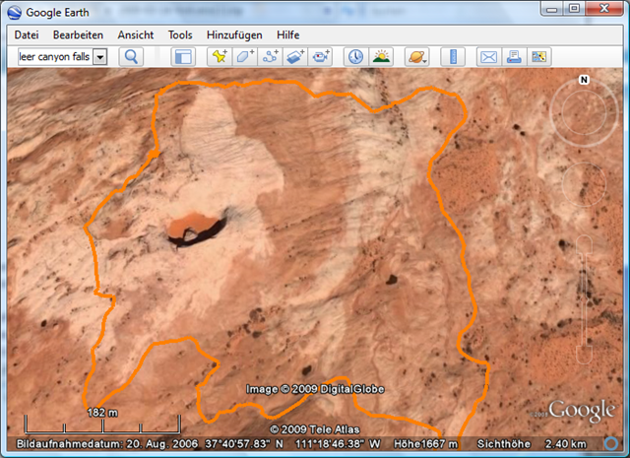This screenshot has width=630, height=458.
Task: Click the N north compass marker
Action: click(584, 80)
